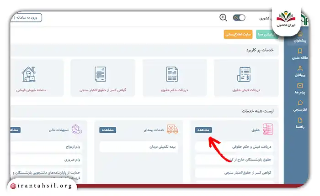Click the سامانه خویش فرمایی house icon
Screen dimensions: 320x196
coord(29,74)
